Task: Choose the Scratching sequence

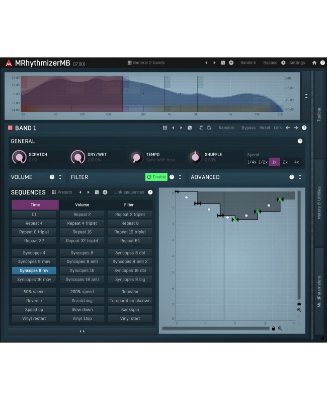Action: click(82, 301)
